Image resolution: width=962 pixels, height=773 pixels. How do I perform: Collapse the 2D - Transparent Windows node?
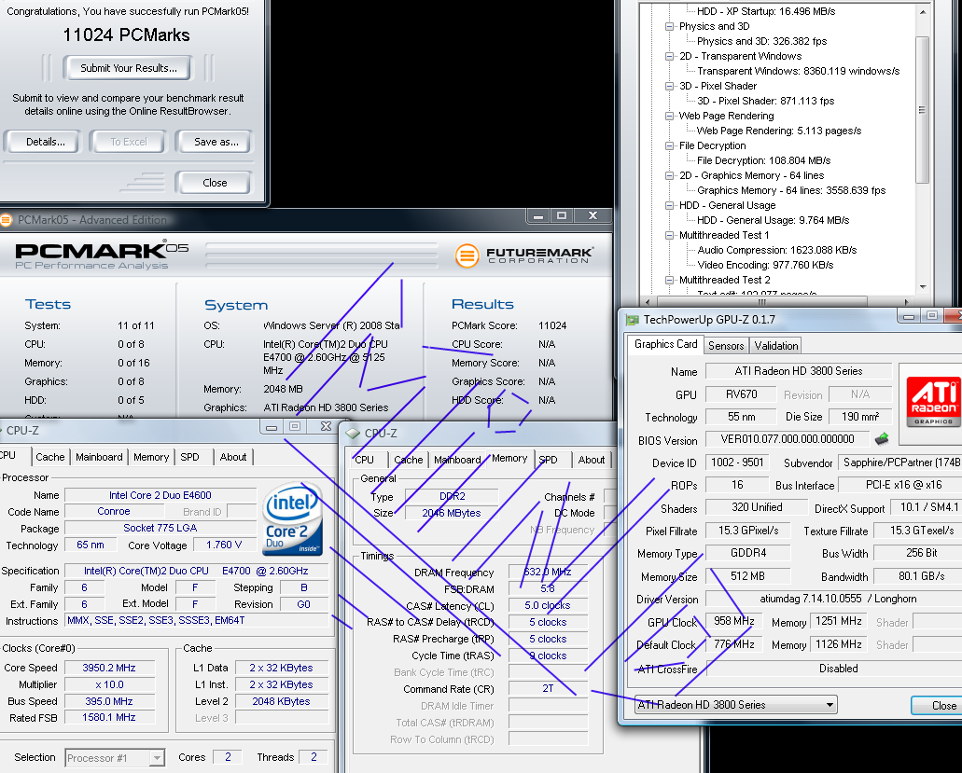(x=669, y=56)
